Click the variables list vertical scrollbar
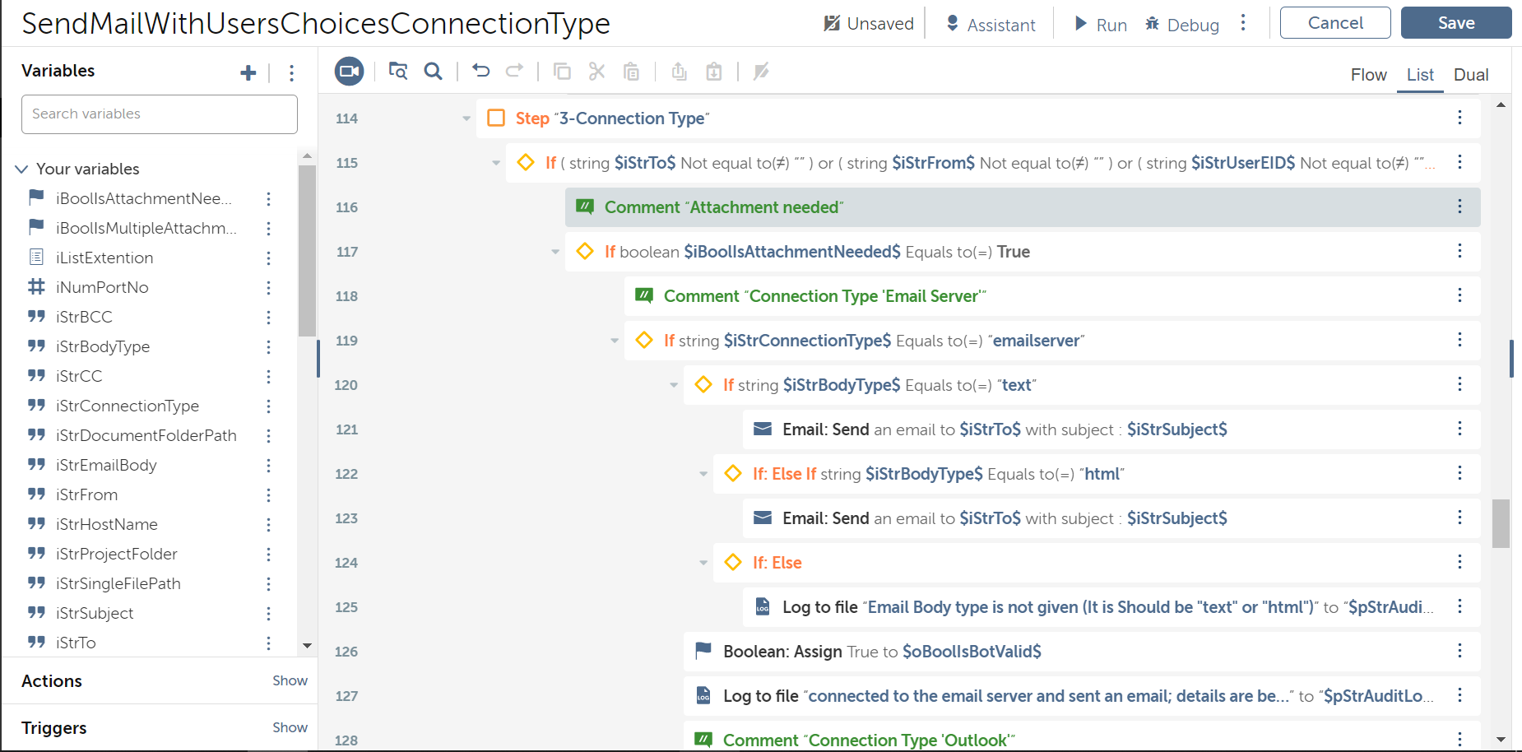The image size is (1522, 752). (x=307, y=251)
